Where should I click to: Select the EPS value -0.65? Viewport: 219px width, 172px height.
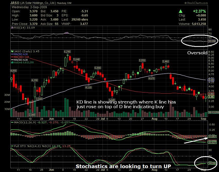[84, 15]
